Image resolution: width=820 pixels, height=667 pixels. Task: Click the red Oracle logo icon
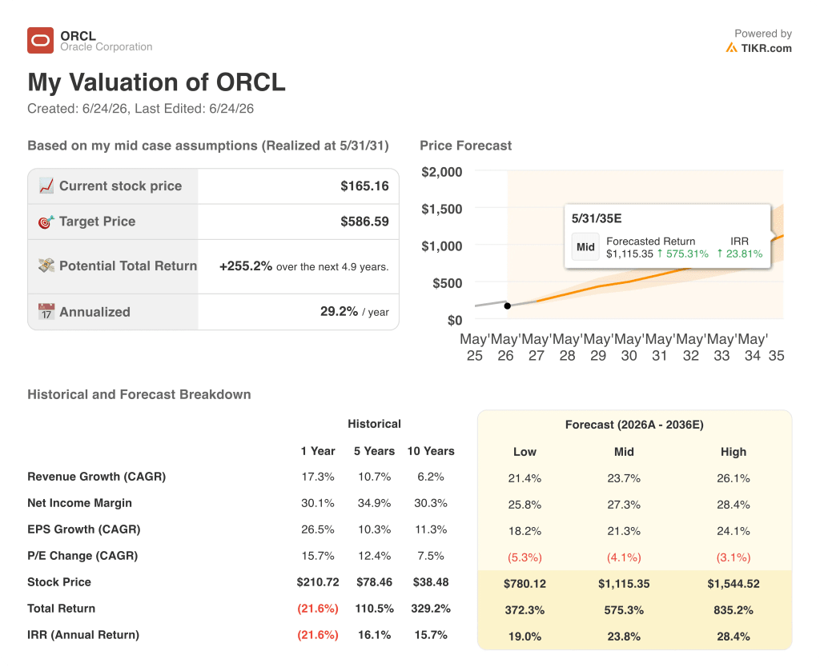(40, 40)
